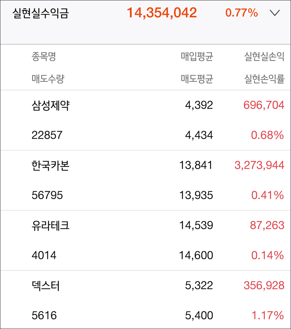Click the 14,354,042 total profit figure
The width and height of the screenshot is (291, 329).
(162, 13)
